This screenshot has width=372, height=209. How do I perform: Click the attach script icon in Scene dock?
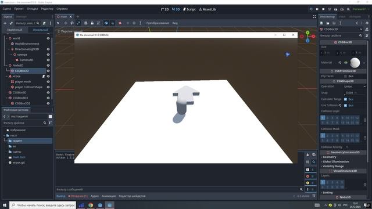click(x=44, y=23)
